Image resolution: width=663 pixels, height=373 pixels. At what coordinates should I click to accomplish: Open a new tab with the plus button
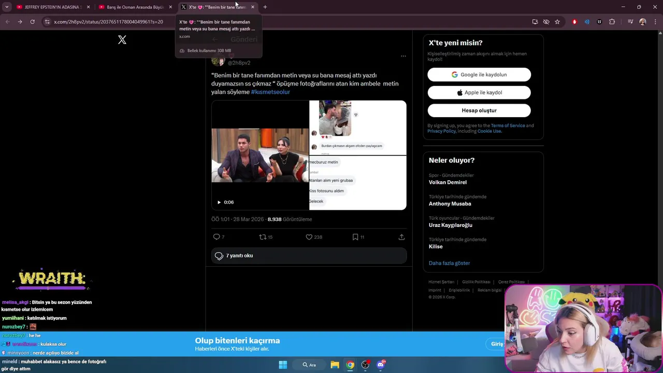265,7
